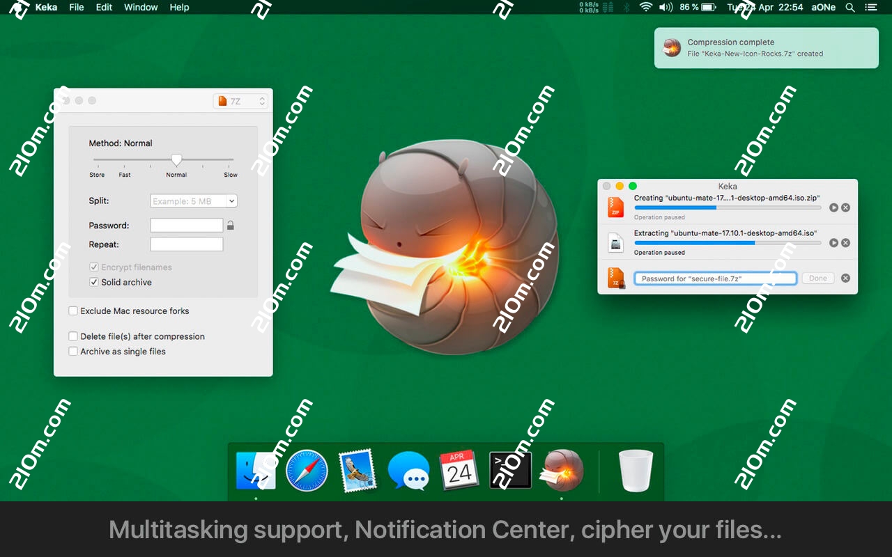Click the Keka icon in the compression complete notification
This screenshot has width=892, height=557.
click(x=671, y=48)
